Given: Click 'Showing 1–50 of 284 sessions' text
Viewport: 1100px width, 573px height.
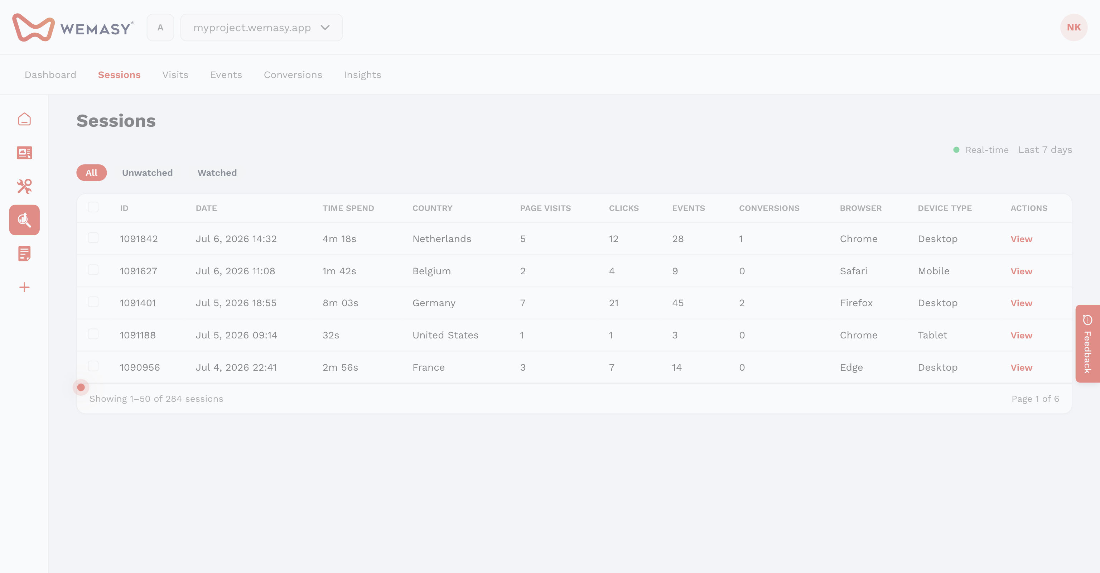Looking at the screenshot, I should (x=156, y=398).
